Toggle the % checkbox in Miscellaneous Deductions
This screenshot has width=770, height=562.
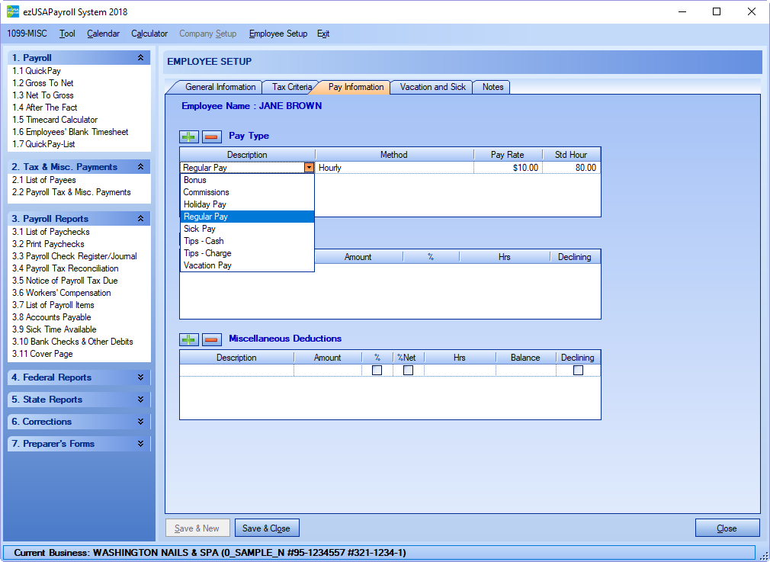click(377, 371)
